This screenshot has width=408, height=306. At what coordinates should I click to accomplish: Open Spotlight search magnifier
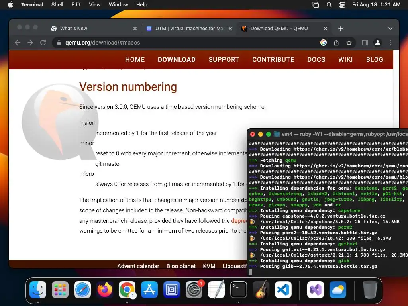(329, 5)
